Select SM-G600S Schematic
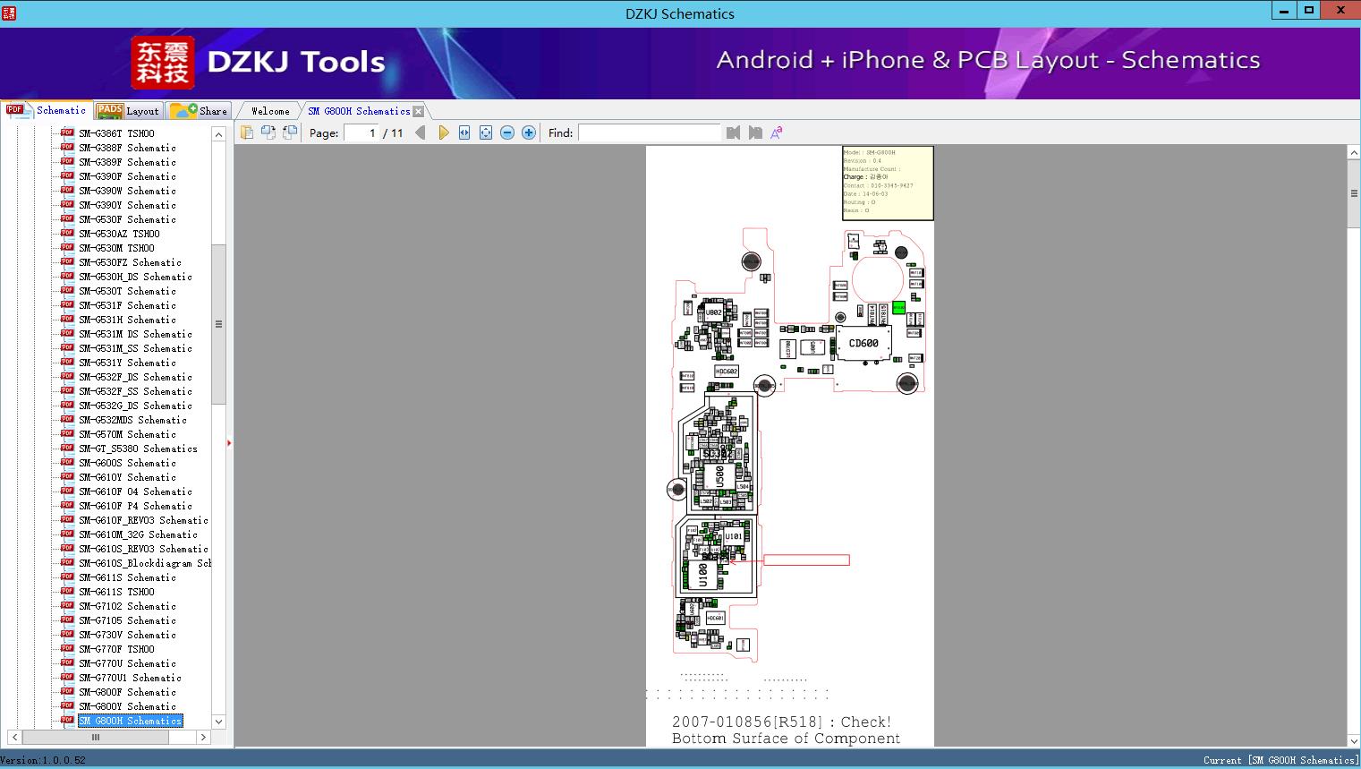1361x769 pixels. point(127,463)
